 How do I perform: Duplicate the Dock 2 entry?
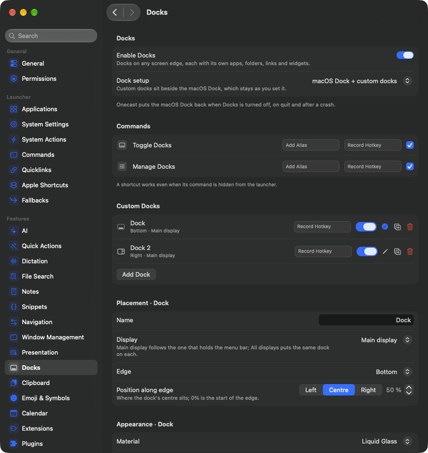(398, 251)
